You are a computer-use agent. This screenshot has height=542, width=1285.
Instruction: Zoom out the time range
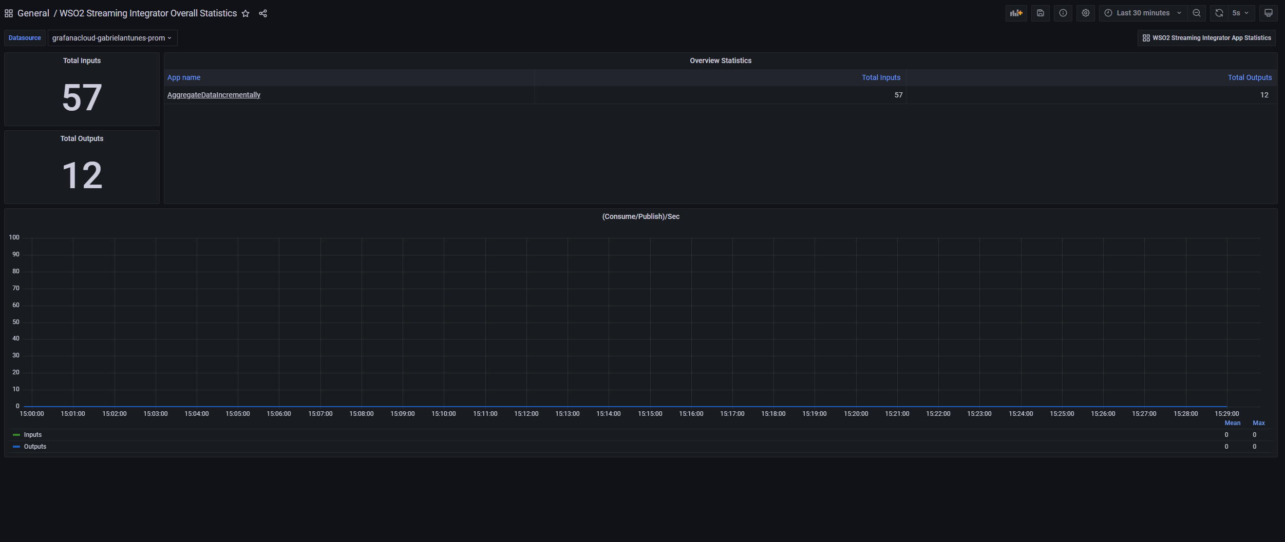1197,13
